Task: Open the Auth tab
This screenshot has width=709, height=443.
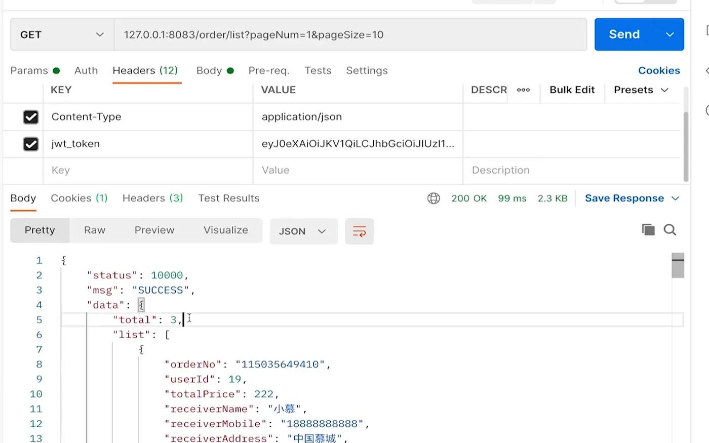Action: pos(86,70)
